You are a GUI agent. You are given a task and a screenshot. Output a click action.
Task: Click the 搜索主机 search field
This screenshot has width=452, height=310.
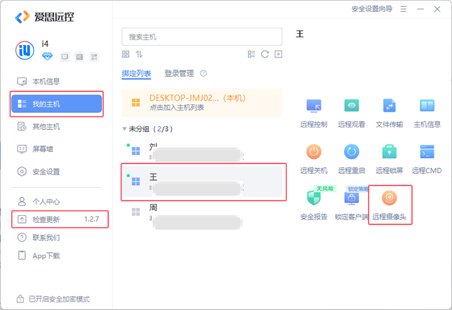point(202,36)
